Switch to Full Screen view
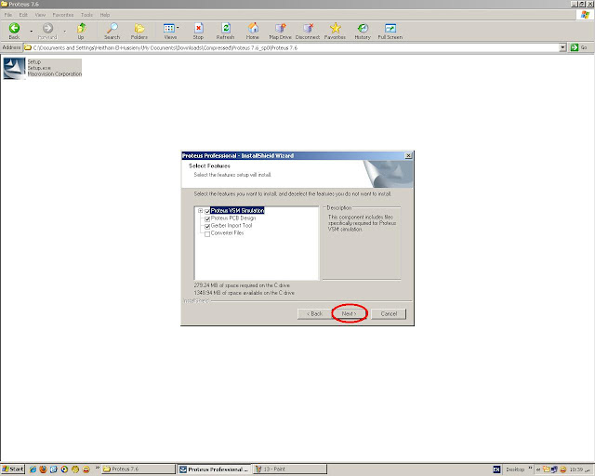The height and width of the screenshot is (476, 595). [x=390, y=28]
